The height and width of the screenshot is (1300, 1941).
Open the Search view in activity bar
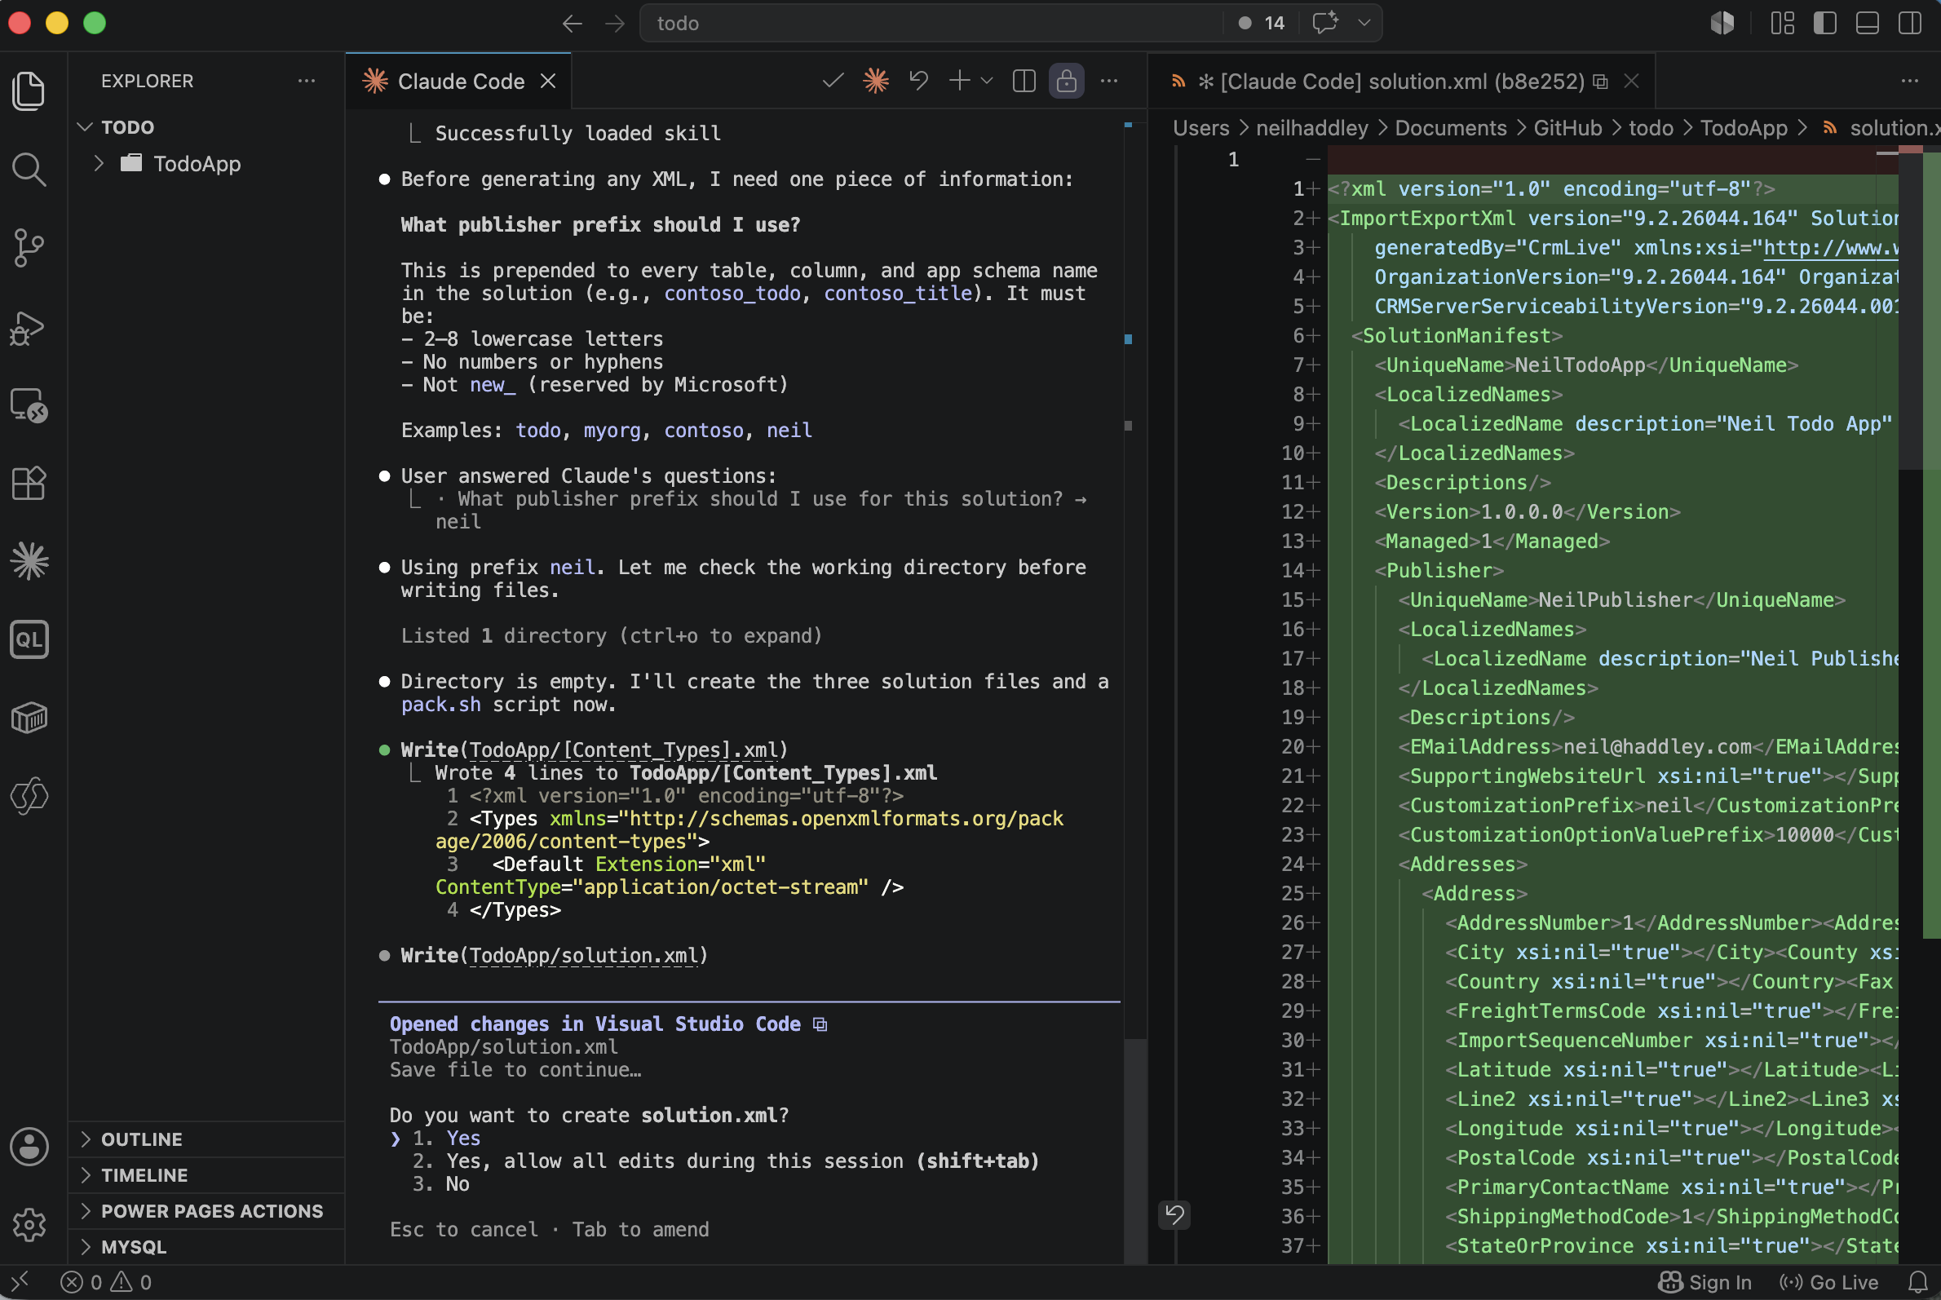click(29, 169)
